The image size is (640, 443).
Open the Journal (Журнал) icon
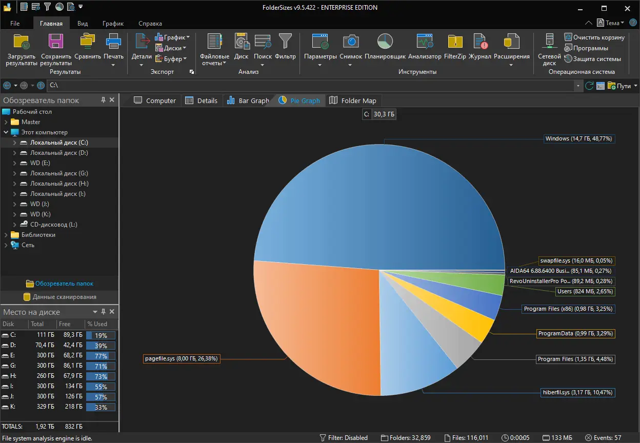click(480, 44)
